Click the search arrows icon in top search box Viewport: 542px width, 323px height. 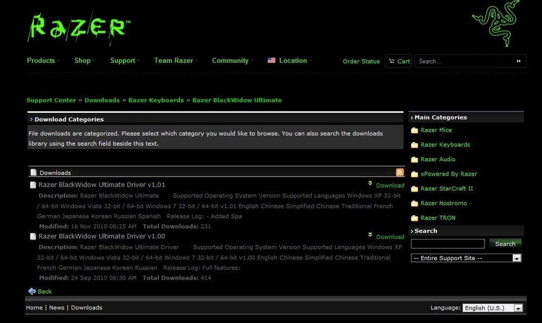click(519, 61)
